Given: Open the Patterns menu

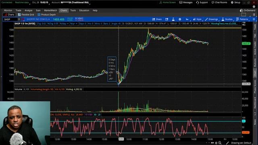Looking at the screenshot, I should (x=242, y=19).
